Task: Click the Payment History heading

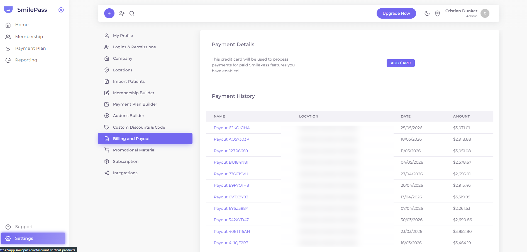Action: [233, 96]
